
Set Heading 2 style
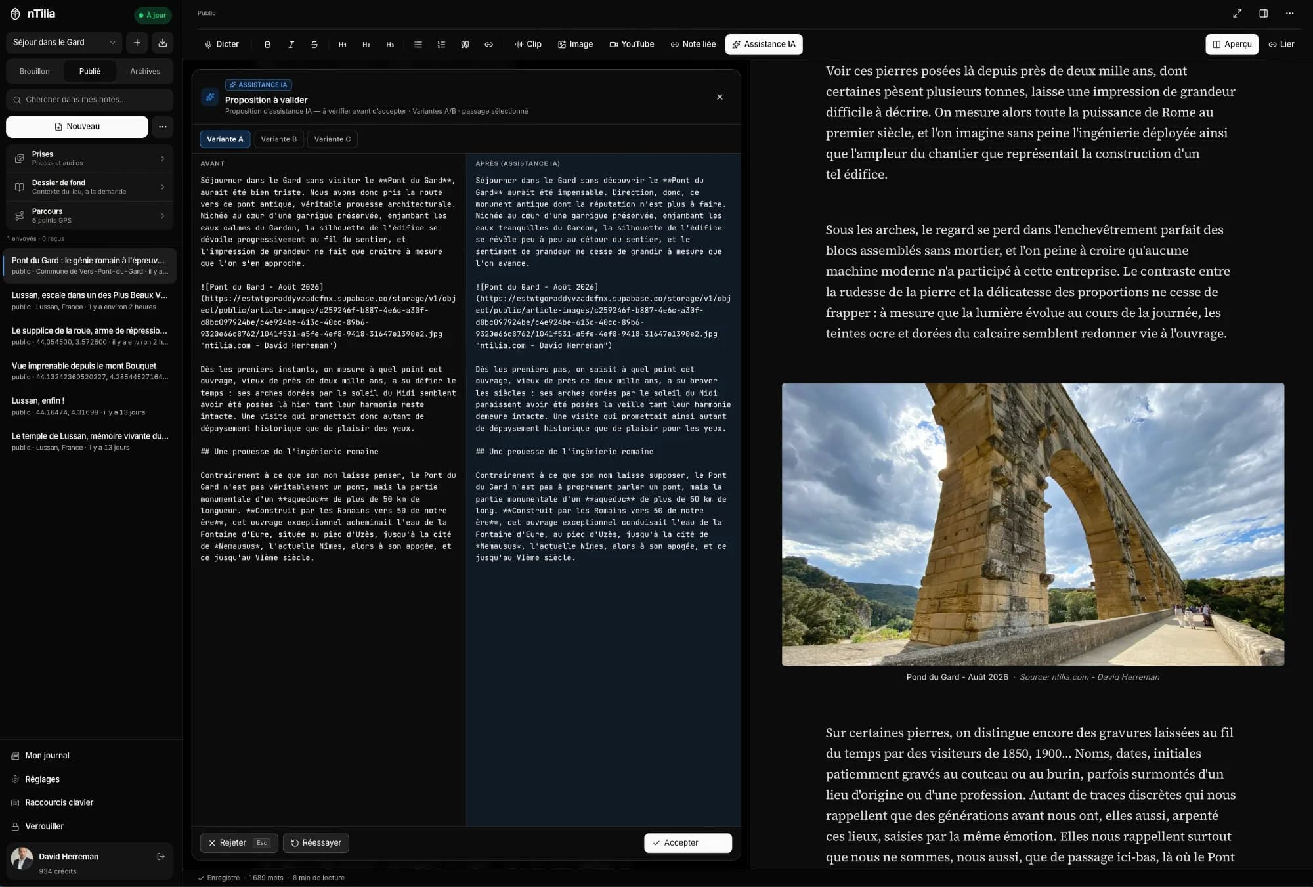pos(366,44)
